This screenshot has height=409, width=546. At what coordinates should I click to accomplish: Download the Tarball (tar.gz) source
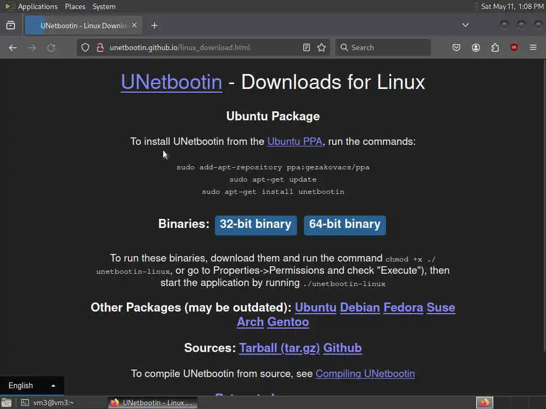[x=279, y=348]
